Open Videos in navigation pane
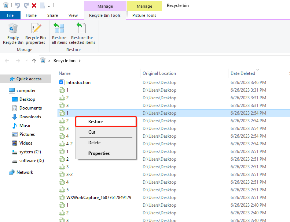Image resolution: width=290 pixels, height=222 pixels. (x=22, y=143)
